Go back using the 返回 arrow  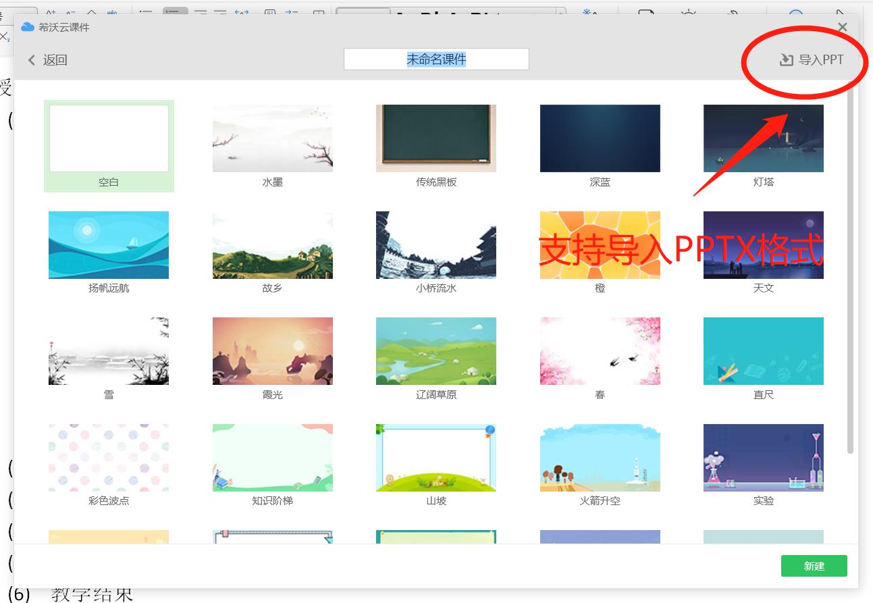(x=32, y=60)
